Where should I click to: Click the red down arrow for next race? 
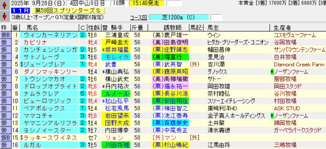(4, 16)
